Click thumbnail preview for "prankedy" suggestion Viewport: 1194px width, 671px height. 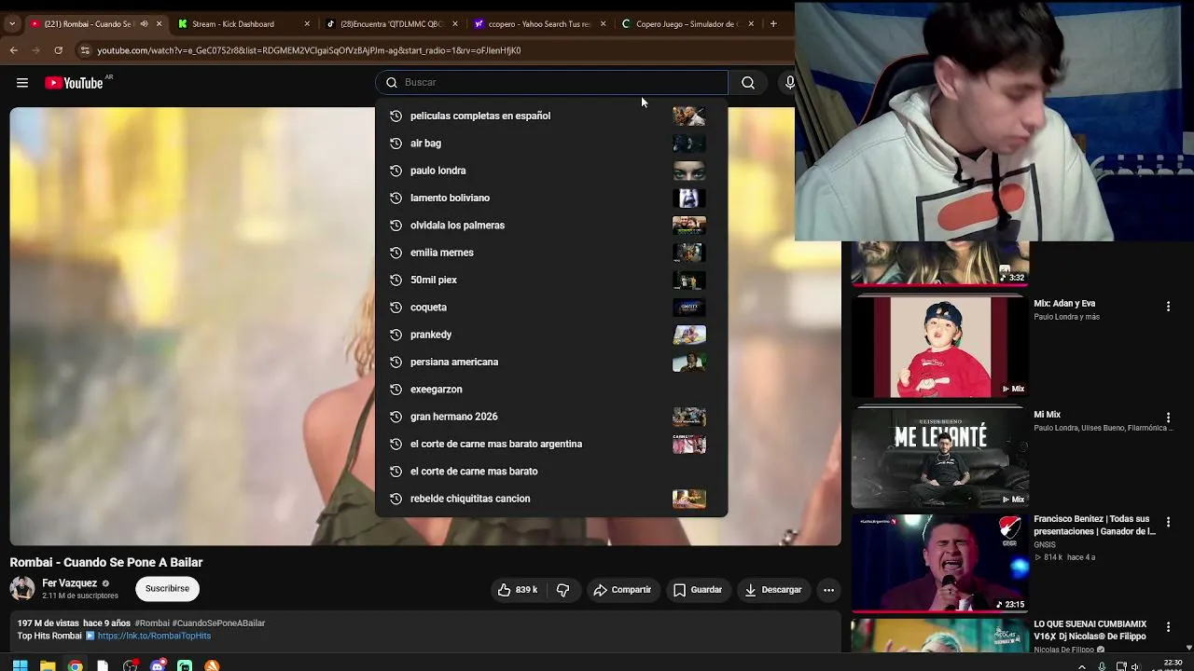pyautogui.click(x=689, y=335)
